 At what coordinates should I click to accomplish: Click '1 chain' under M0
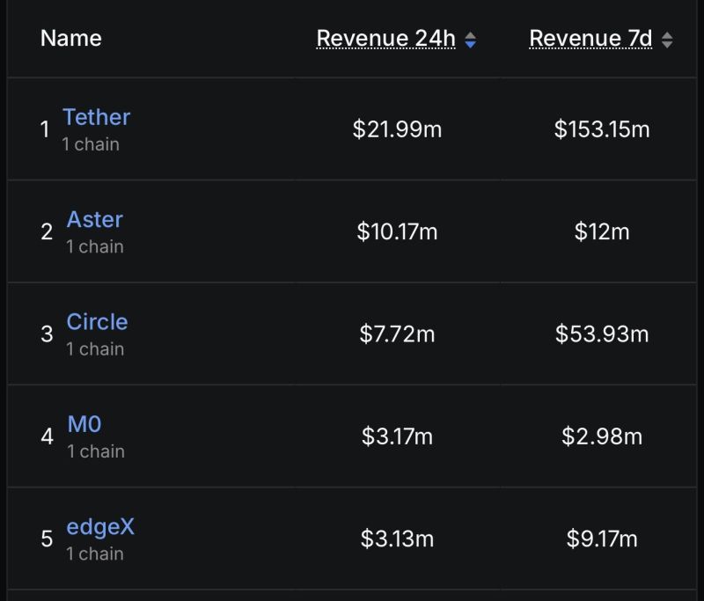pyautogui.click(x=96, y=451)
